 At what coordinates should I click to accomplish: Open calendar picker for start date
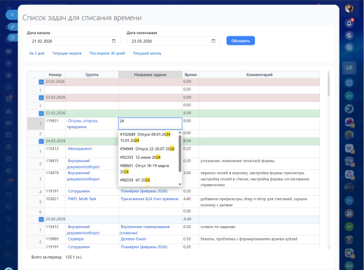[113, 41]
